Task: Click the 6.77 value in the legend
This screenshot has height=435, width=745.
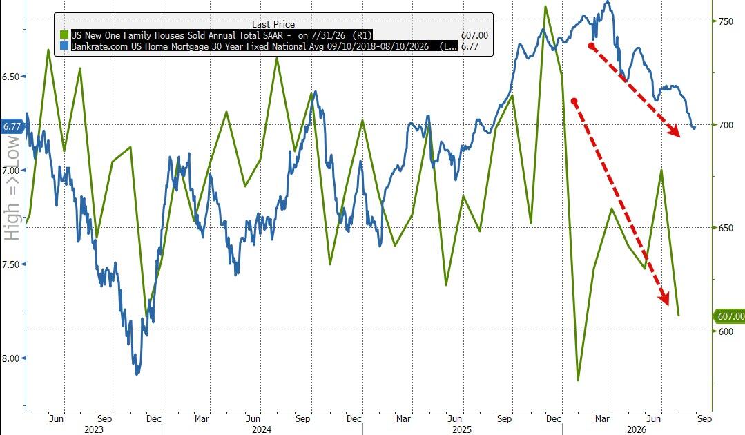Action: point(470,46)
